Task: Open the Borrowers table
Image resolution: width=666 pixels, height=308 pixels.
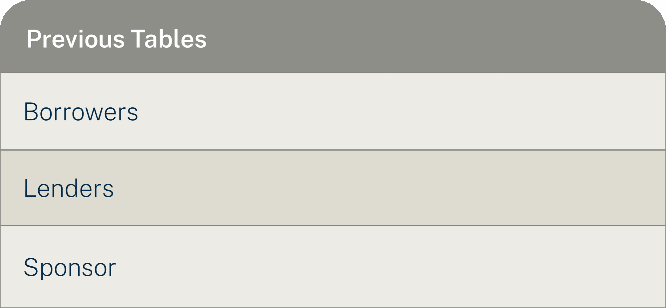Action: [81, 112]
